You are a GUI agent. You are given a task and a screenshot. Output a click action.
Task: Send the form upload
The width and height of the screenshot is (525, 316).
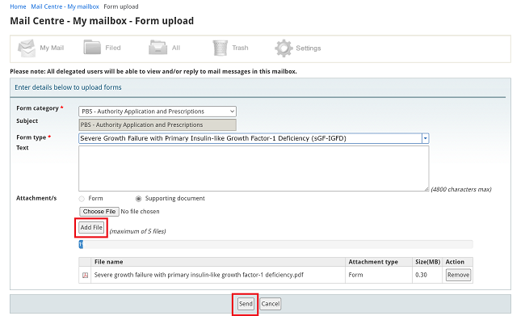pyautogui.click(x=246, y=304)
